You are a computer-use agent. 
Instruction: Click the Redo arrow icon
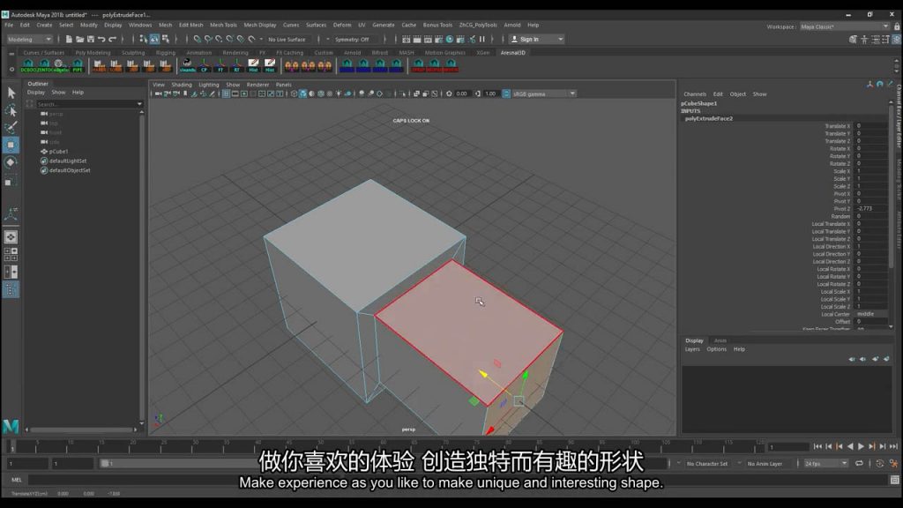[112, 39]
